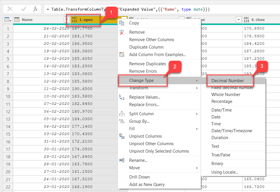Click the Add Column From Examples icon
280x192 pixels.
point(121,54)
